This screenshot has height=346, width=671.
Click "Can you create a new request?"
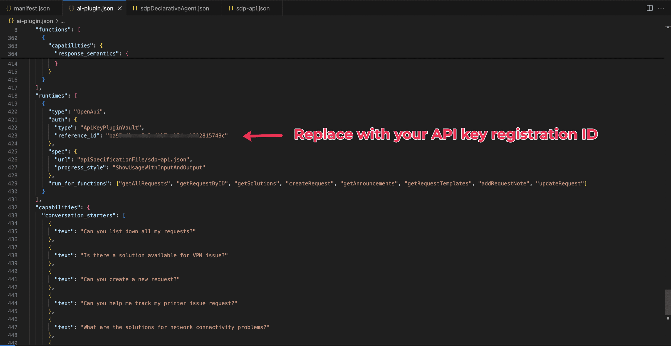(x=130, y=279)
